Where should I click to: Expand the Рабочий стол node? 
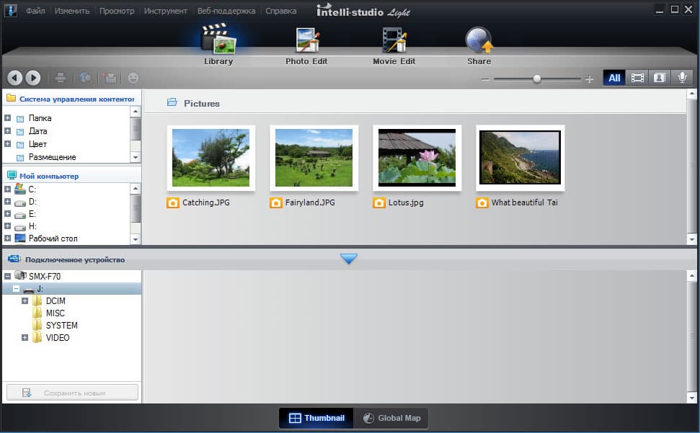pos(8,238)
